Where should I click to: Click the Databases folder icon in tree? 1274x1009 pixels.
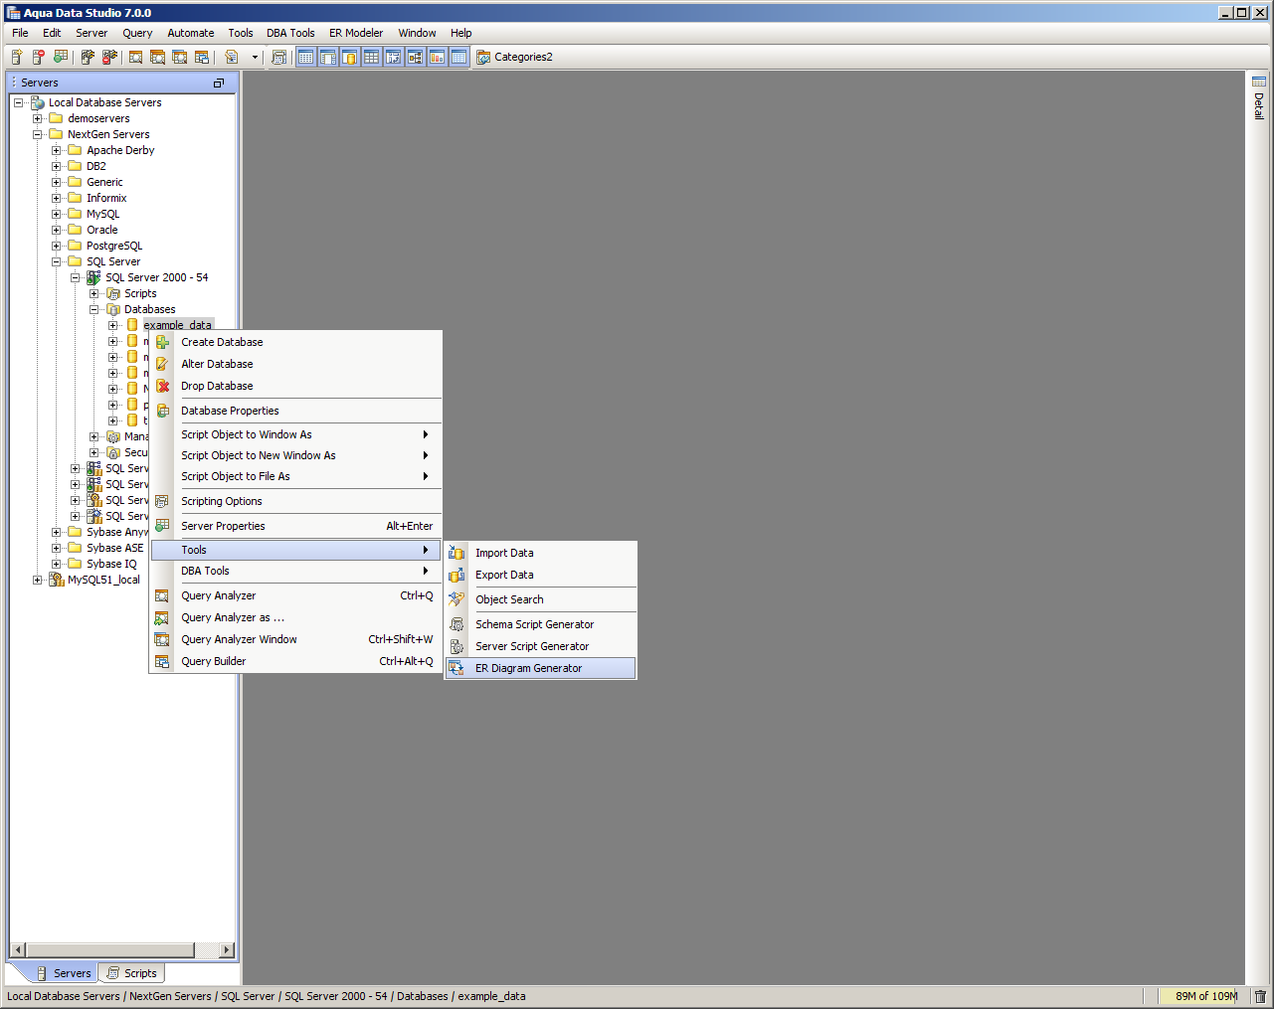coord(113,309)
